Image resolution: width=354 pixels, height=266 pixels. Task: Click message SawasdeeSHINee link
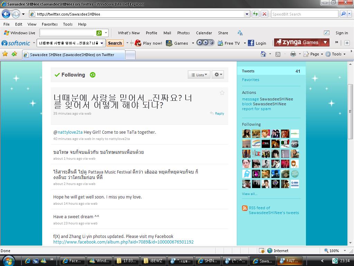[x=267, y=99]
